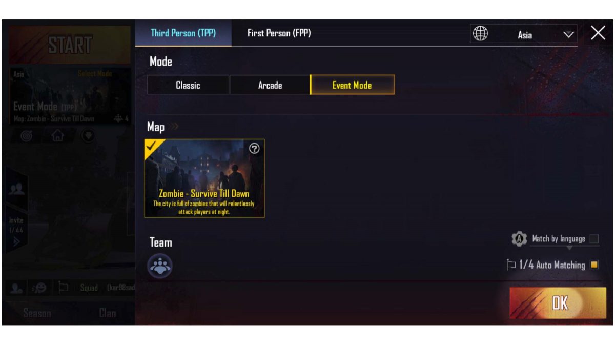
Task: Click the flag icon beside 1/4
Action: [x=511, y=265]
